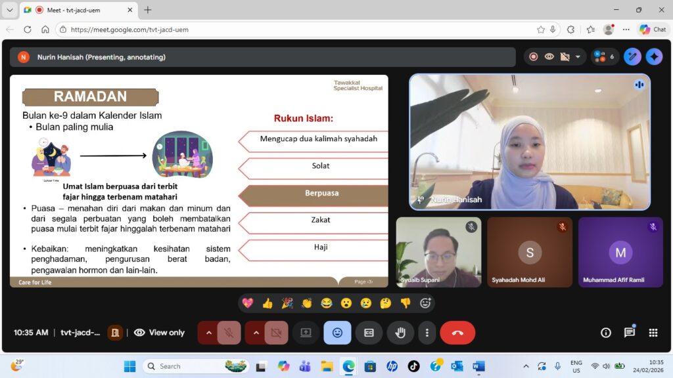Open the meeting details info icon

coord(606,333)
